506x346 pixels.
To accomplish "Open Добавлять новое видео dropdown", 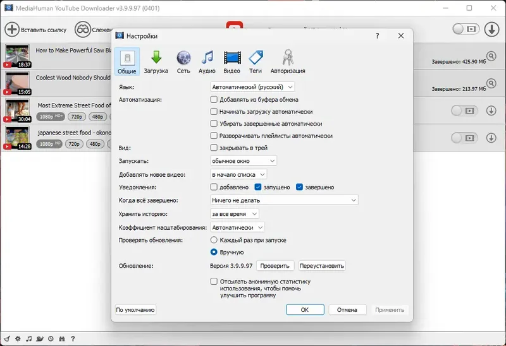I will point(238,174).
